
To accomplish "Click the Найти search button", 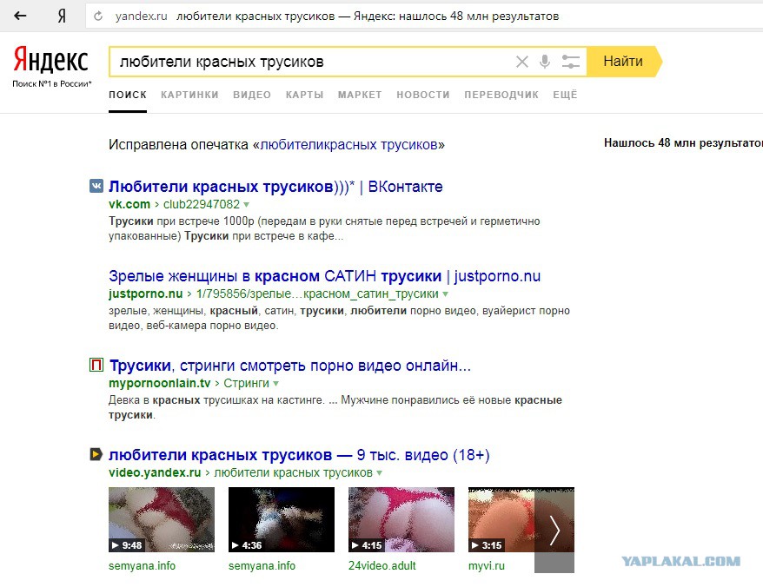I will point(624,62).
